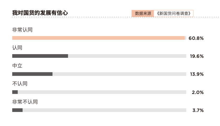The width and height of the screenshot is (220, 126).
Task: Click the 2.0% value
Action: (198, 92)
